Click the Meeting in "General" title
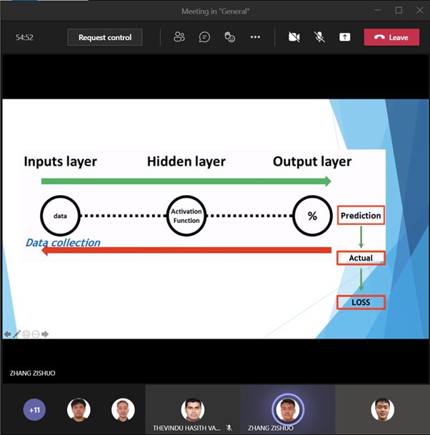This screenshot has height=435, width=430. (215, 11)
